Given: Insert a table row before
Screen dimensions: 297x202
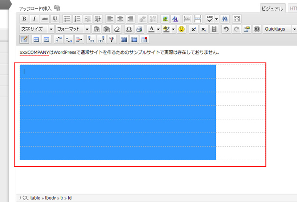Looking at the screenshot, I should (x=58, y=39).
